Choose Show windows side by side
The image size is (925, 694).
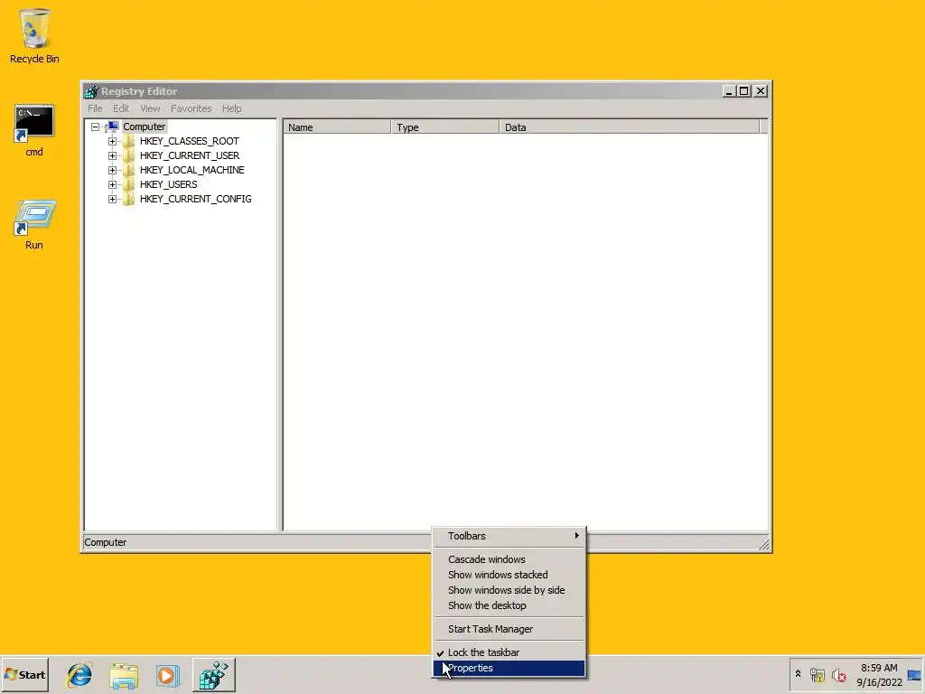pos(509,590)
